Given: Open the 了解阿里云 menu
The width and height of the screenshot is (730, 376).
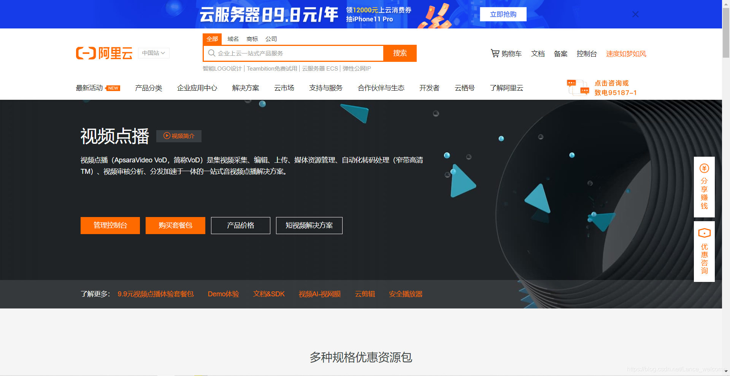Looking at the screenshot, I should (506, 88).
